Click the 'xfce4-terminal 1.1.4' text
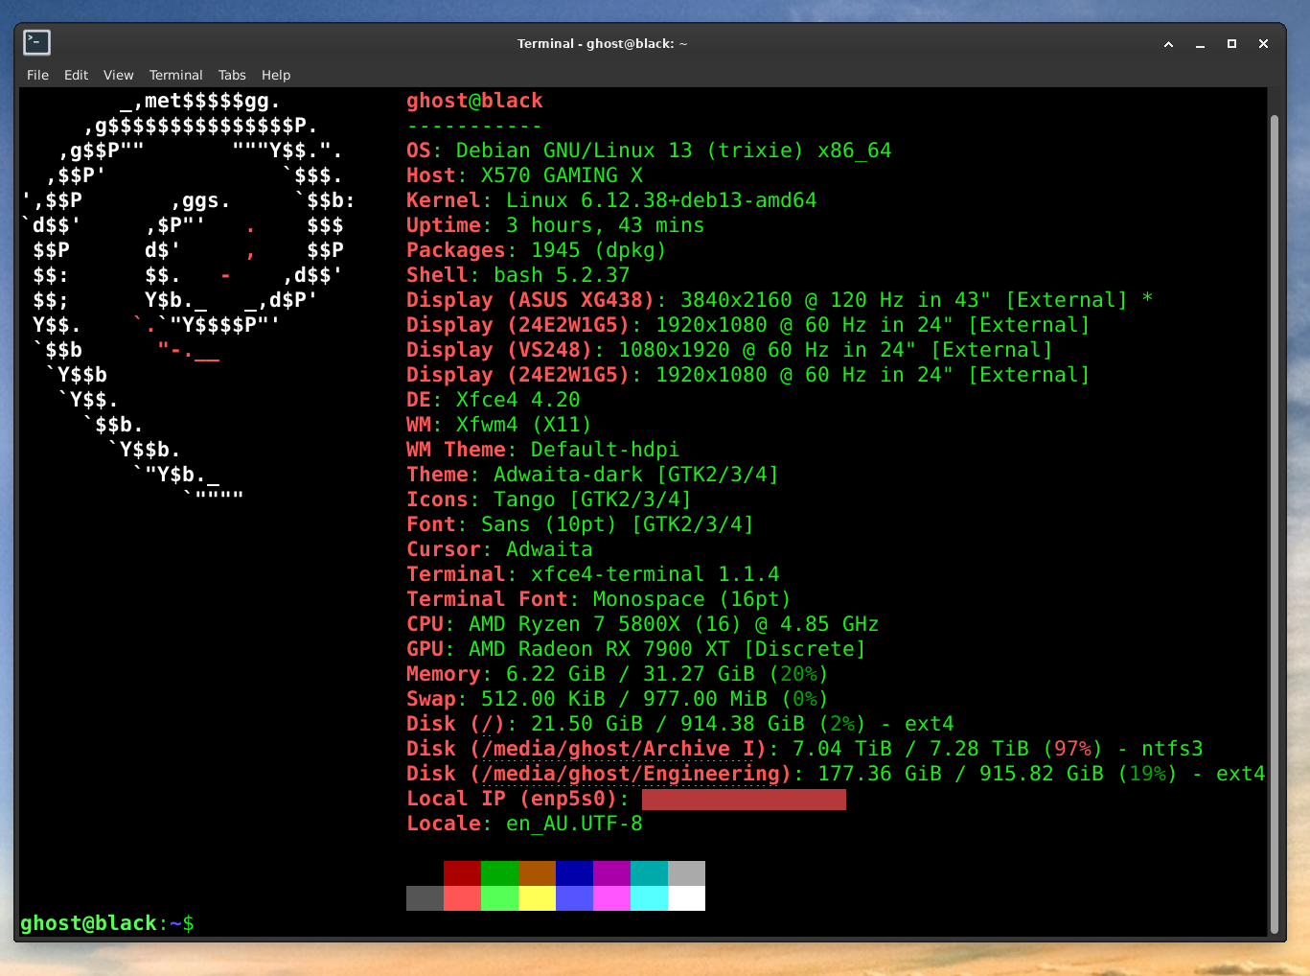 coord(655,574)
